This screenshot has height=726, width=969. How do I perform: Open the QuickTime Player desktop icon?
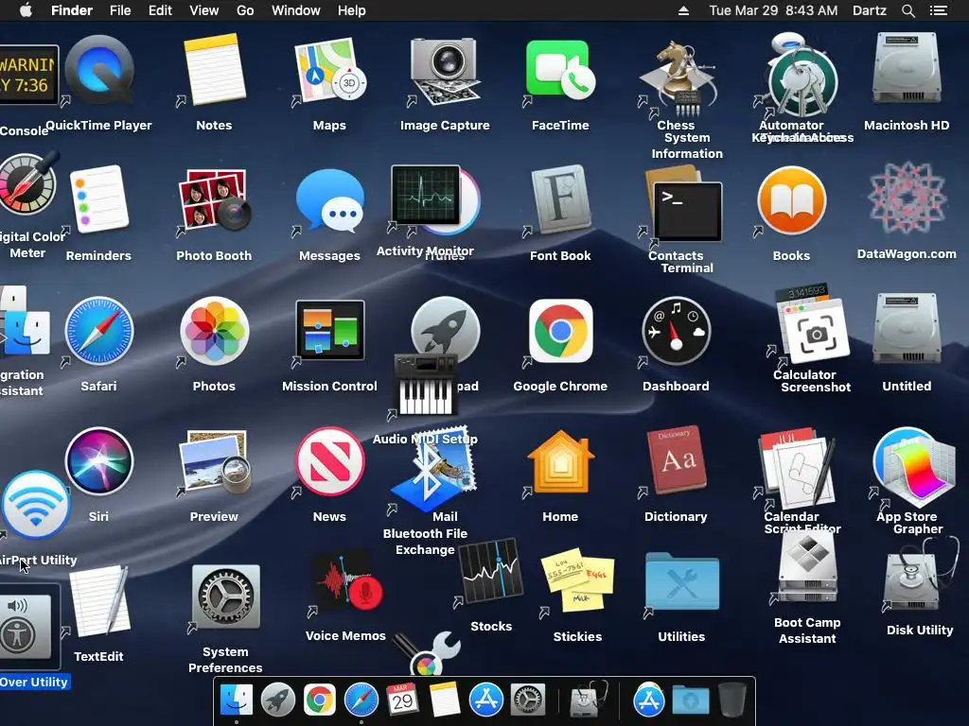[x=98, y=70]
